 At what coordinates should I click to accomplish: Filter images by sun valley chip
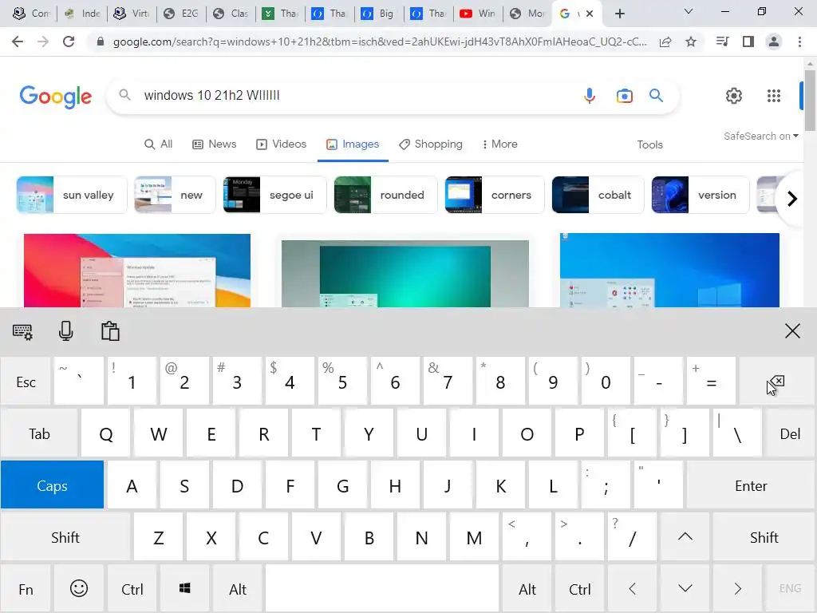(71, 195)
